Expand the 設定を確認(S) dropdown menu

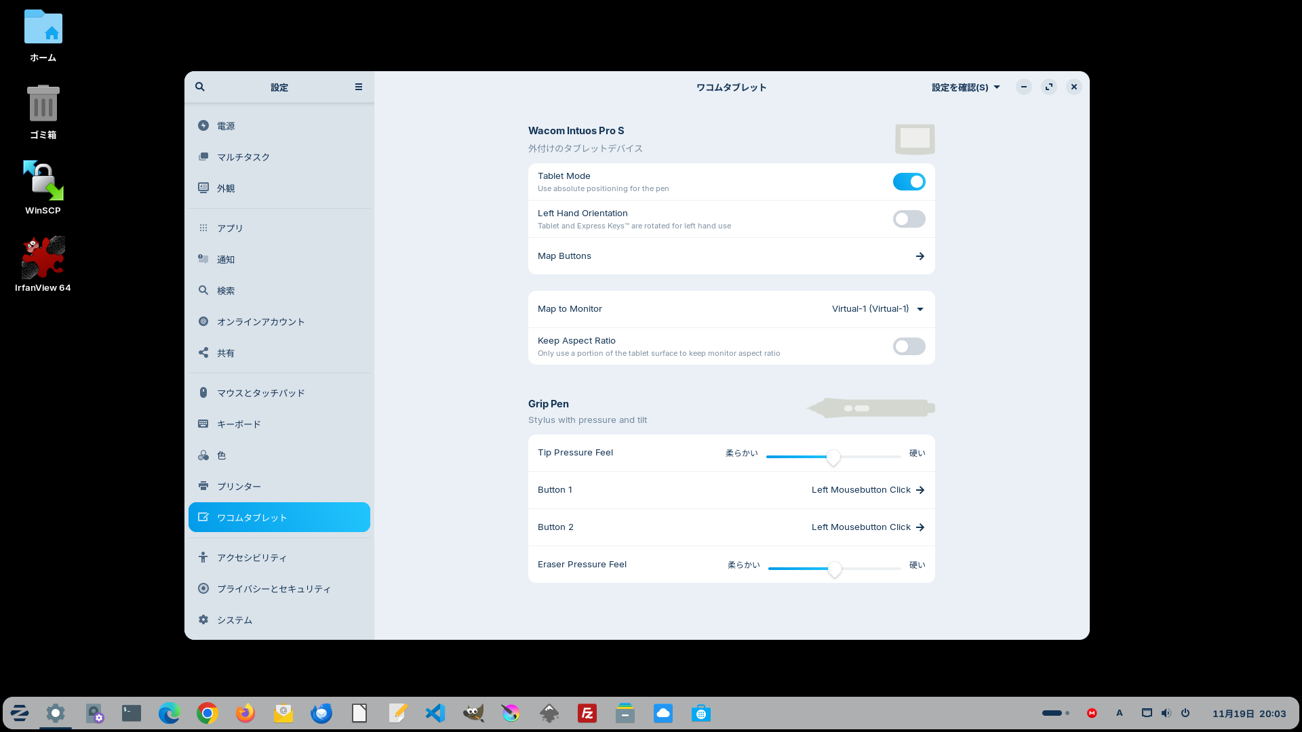(x=965, y=87)
